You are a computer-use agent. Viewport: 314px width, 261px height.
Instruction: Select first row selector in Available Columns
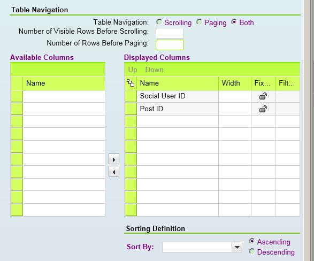pyautogui.click(x=17, y=96)
